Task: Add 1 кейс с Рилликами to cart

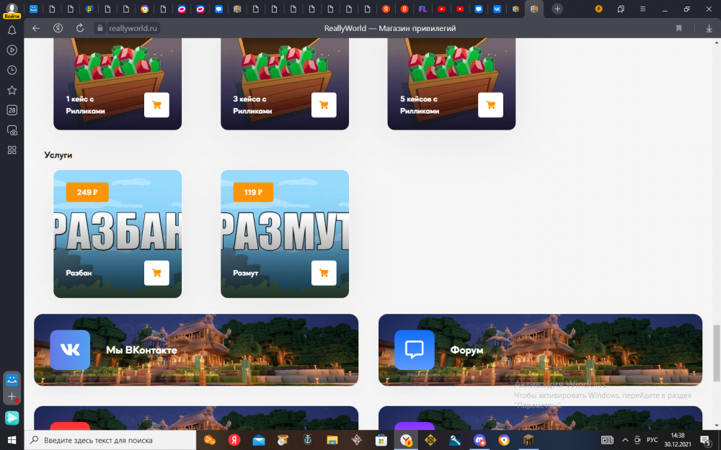Action: coord(156,104)
